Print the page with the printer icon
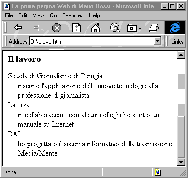188x178 pixels. 154,28
